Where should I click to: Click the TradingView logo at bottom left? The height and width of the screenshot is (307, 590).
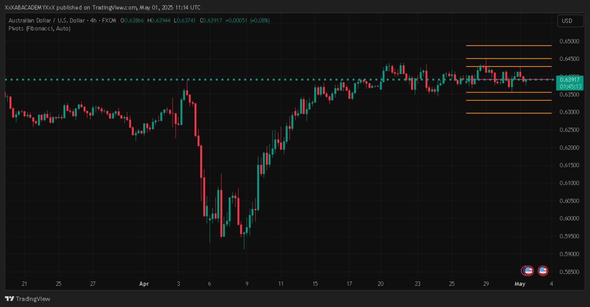(x=28, y=299)
